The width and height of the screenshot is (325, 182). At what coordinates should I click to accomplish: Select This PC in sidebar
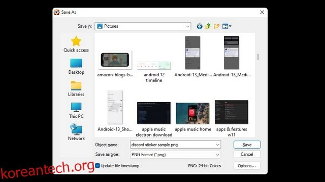76,111
